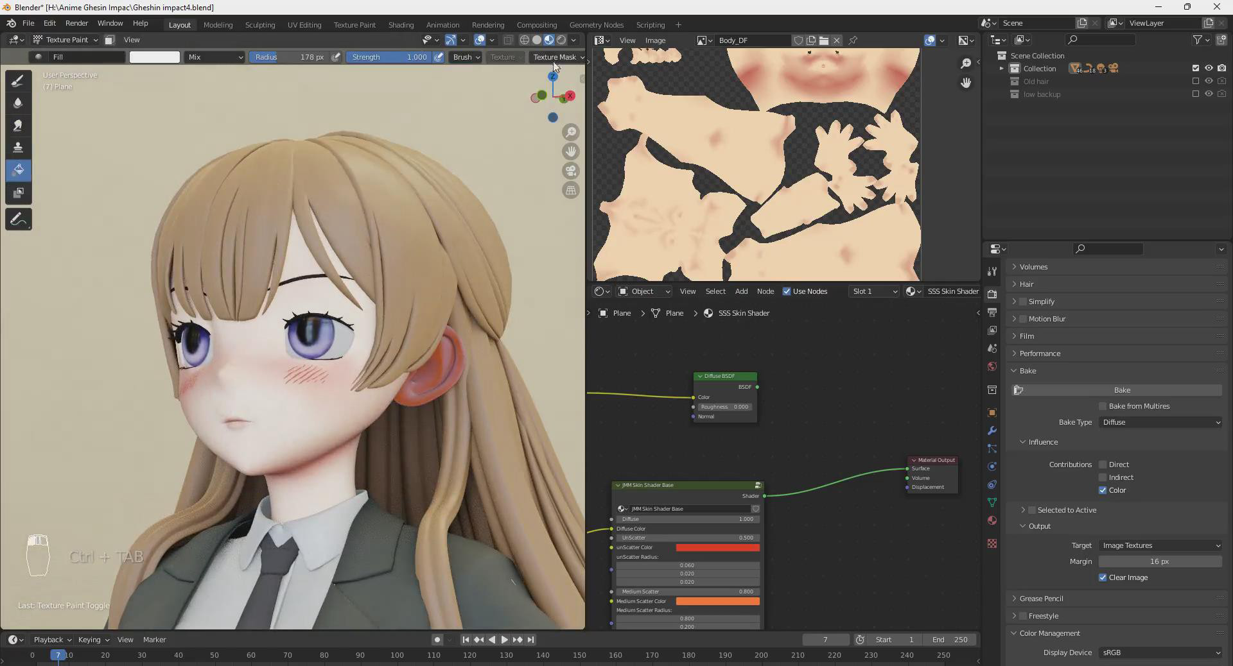
Task: Unlink the Body_DF image
Action: [837, 40]
